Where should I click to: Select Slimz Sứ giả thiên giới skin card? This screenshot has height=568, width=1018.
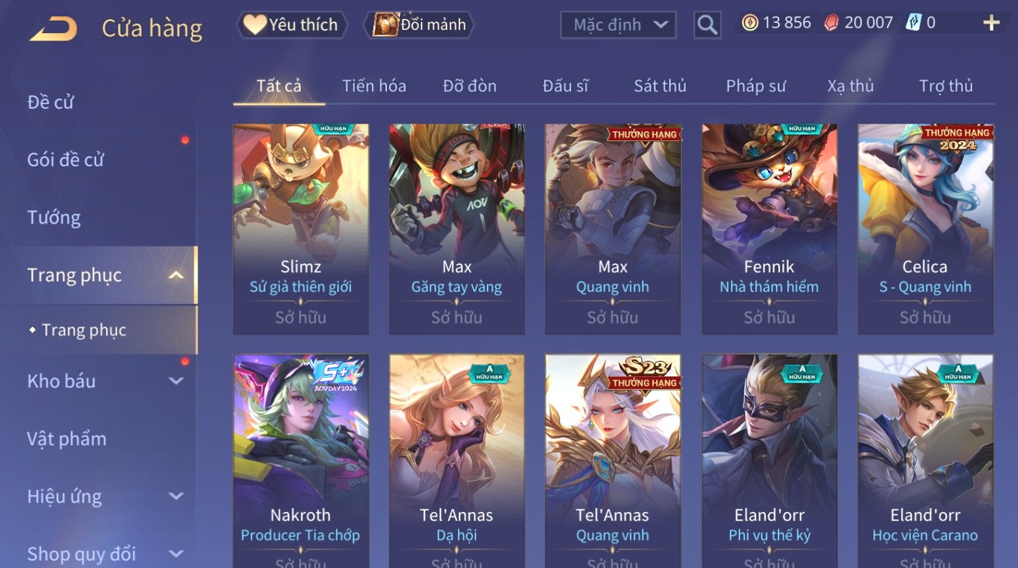[x=301, y=229]
